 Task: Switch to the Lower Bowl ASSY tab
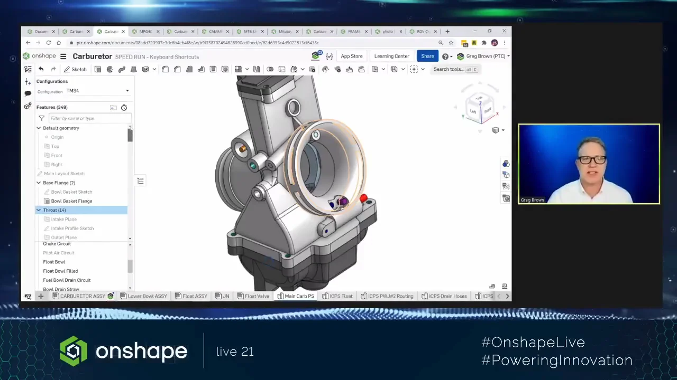143,296
